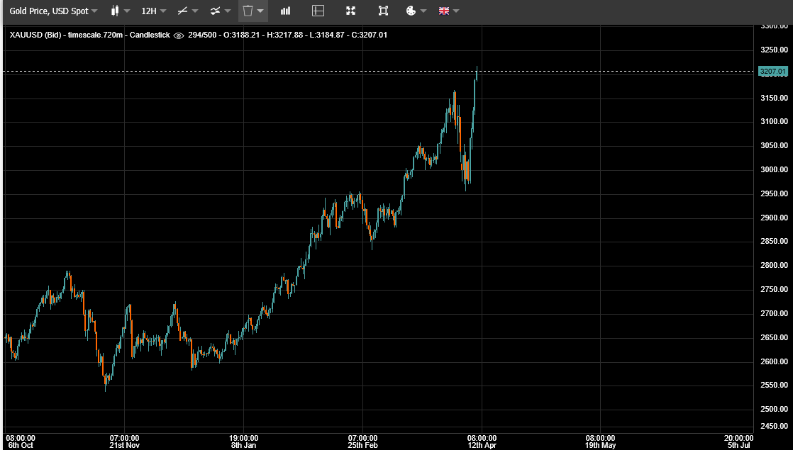793x450 pixels.
Task: Click the indicators icon in toolbar
Action: [216, 11]
